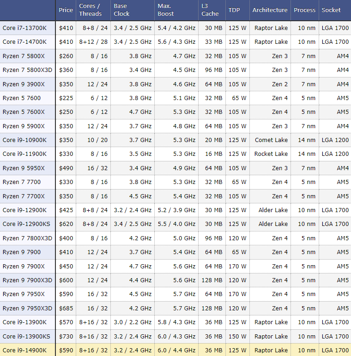Viewport: 351px width, 356px height.
Task: Select the Core i9-13900KS row name
Action: (26, 337)
